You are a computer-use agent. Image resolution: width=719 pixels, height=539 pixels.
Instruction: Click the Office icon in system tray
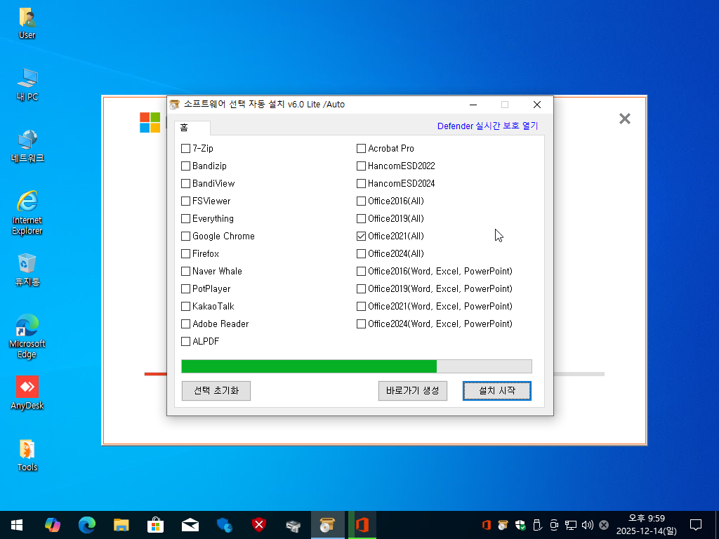click(x=487, y=525)
